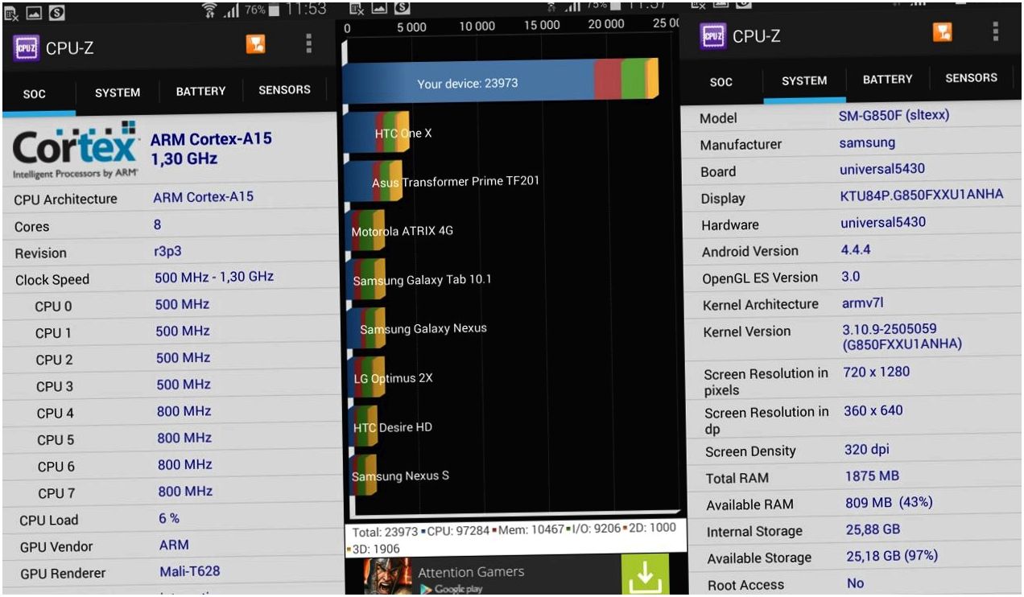
Task: Tap the CPU Architecture row
Action: [171, 198]
